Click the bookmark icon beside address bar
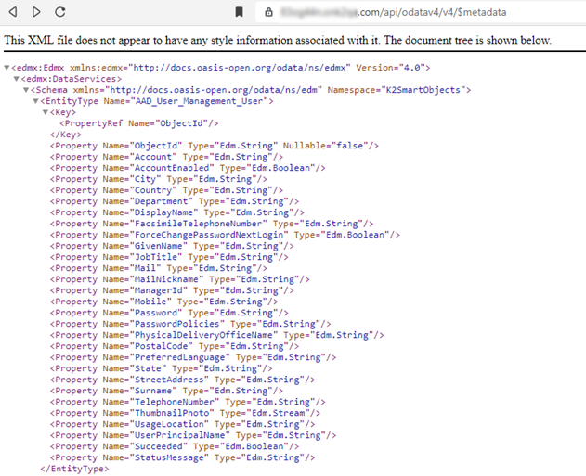The height and width of the screenshot is (476, 586). click(239, 12)
